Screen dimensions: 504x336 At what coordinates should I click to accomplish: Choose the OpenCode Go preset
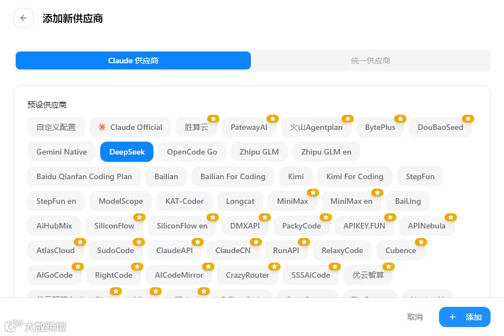(192, 152)
